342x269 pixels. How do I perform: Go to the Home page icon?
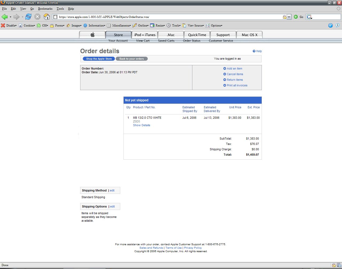click(46, 17)
